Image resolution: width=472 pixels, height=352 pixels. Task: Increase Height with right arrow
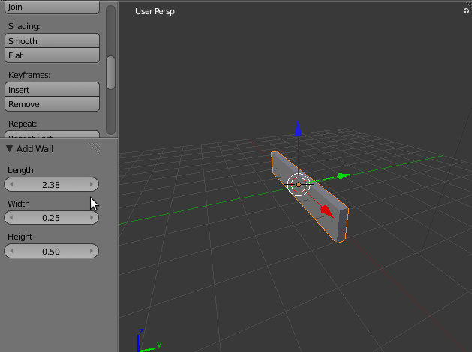point(92,251)
